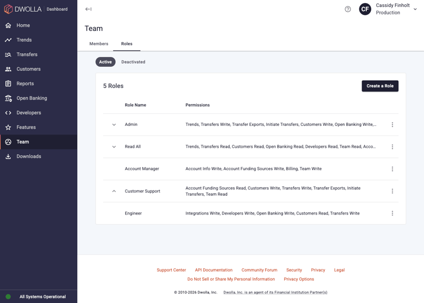Open the three-dot menu for Read All role
Image resolution: width=424 pixels, height=303 pixels.
tap(393, 147)
